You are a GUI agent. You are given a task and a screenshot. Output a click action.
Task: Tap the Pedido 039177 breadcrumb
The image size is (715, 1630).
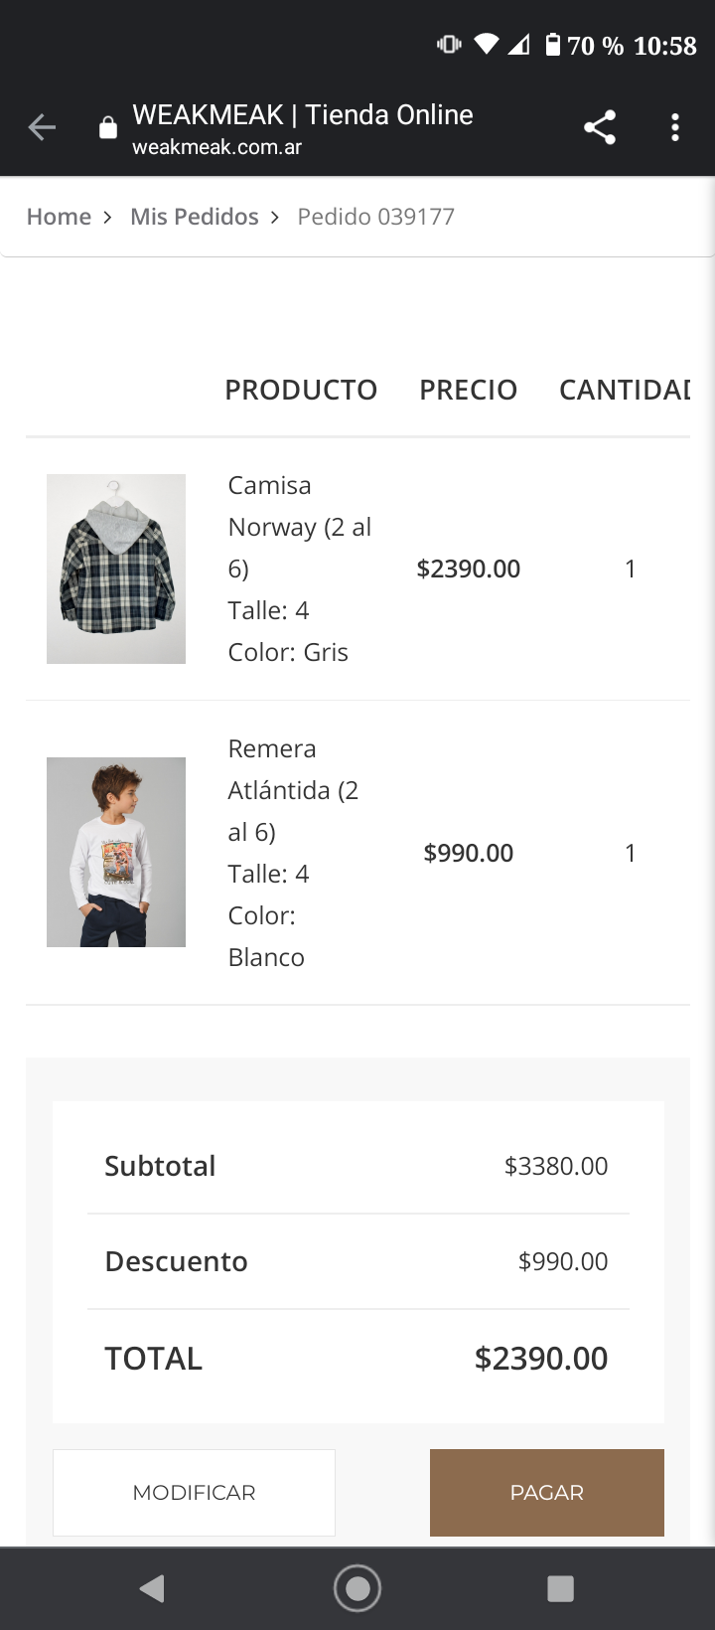(x=375, y=217)
